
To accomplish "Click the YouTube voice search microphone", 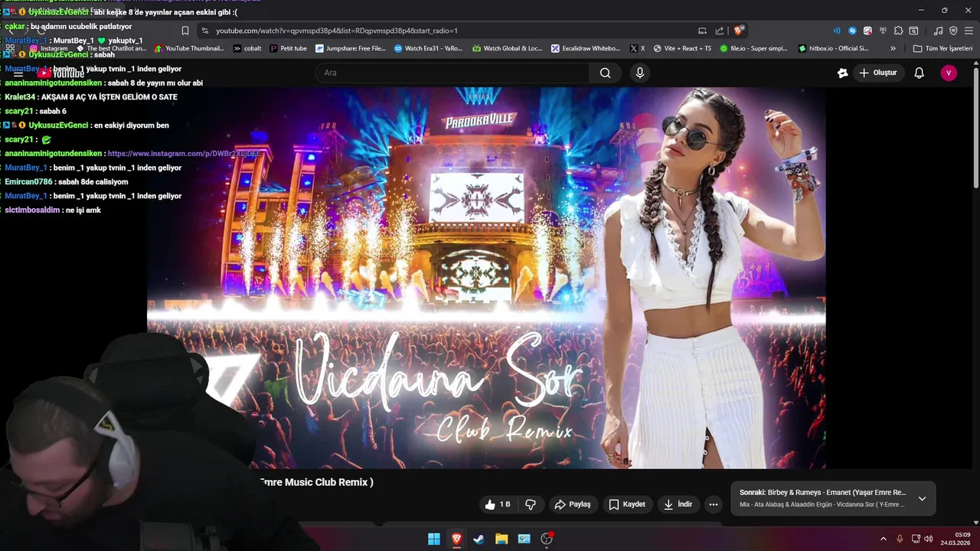I will pyautogui.click(x=640, y=73).
